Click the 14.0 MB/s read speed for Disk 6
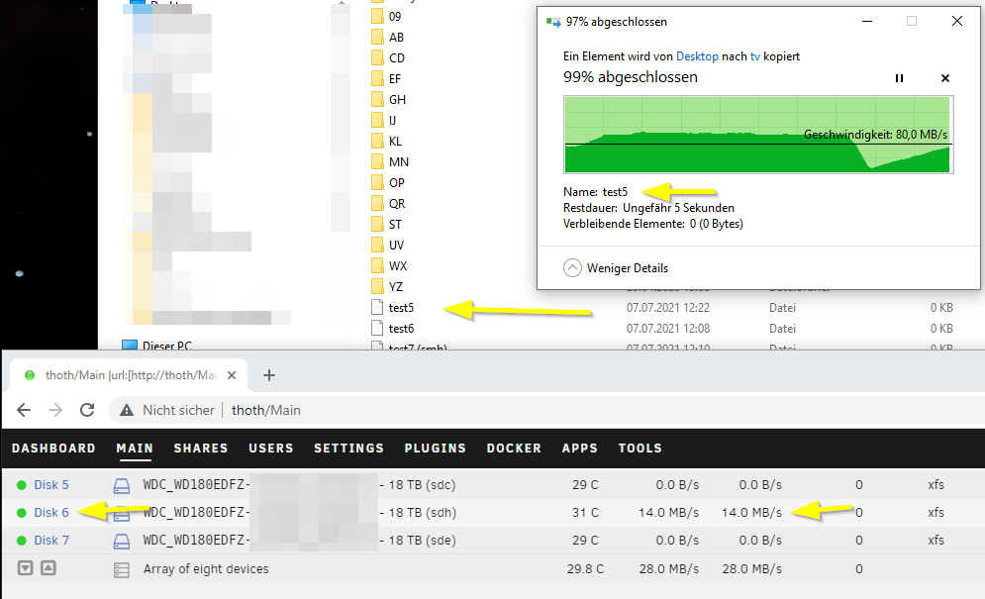This screenshot has width=985, height=599. coord(668,513)
